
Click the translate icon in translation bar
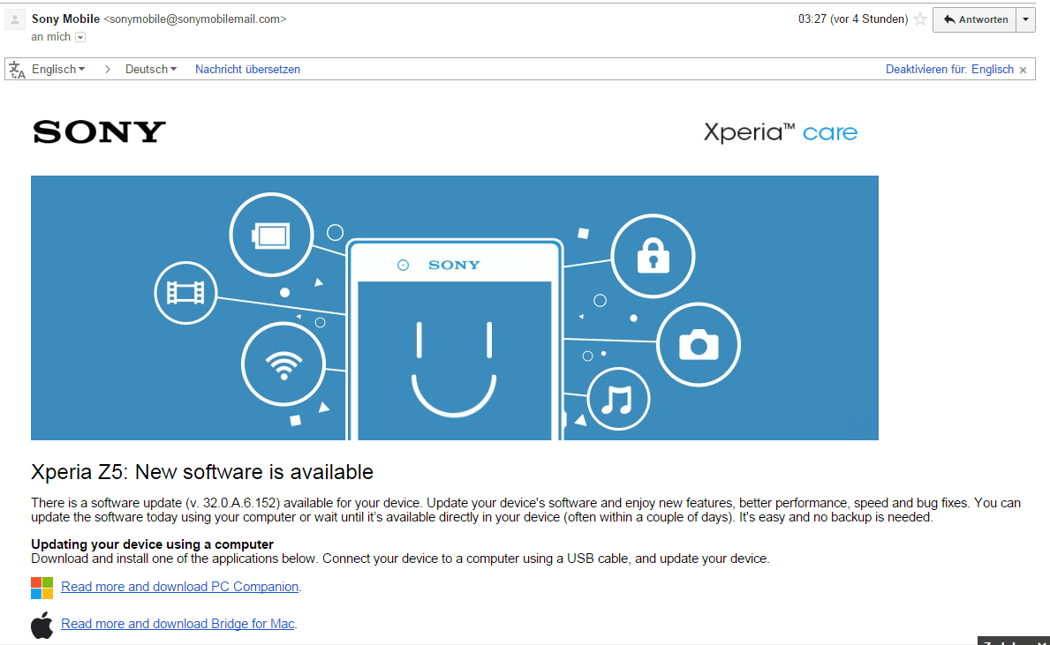(18, 70)
